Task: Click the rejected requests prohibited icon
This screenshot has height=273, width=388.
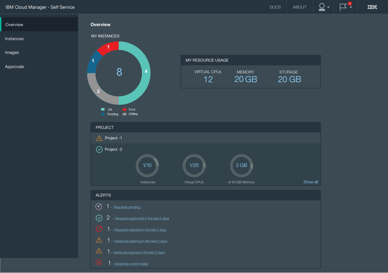Action: click(x=99, y=229)
